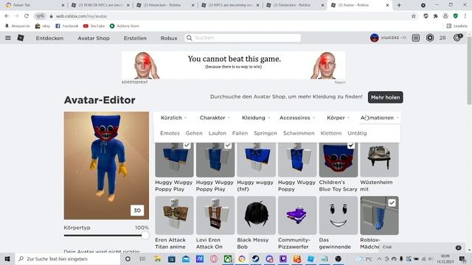This screenshot has height=265, width=472.
Task: Select the Wüstenhelm item thumbnail
Action: coord(379,160)
